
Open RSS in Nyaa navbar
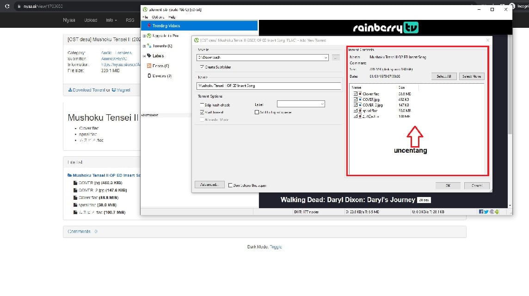click(130, 20)
